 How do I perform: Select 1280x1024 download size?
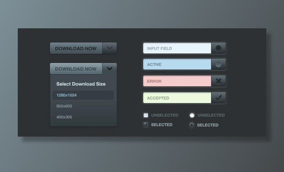pos(83,95)
